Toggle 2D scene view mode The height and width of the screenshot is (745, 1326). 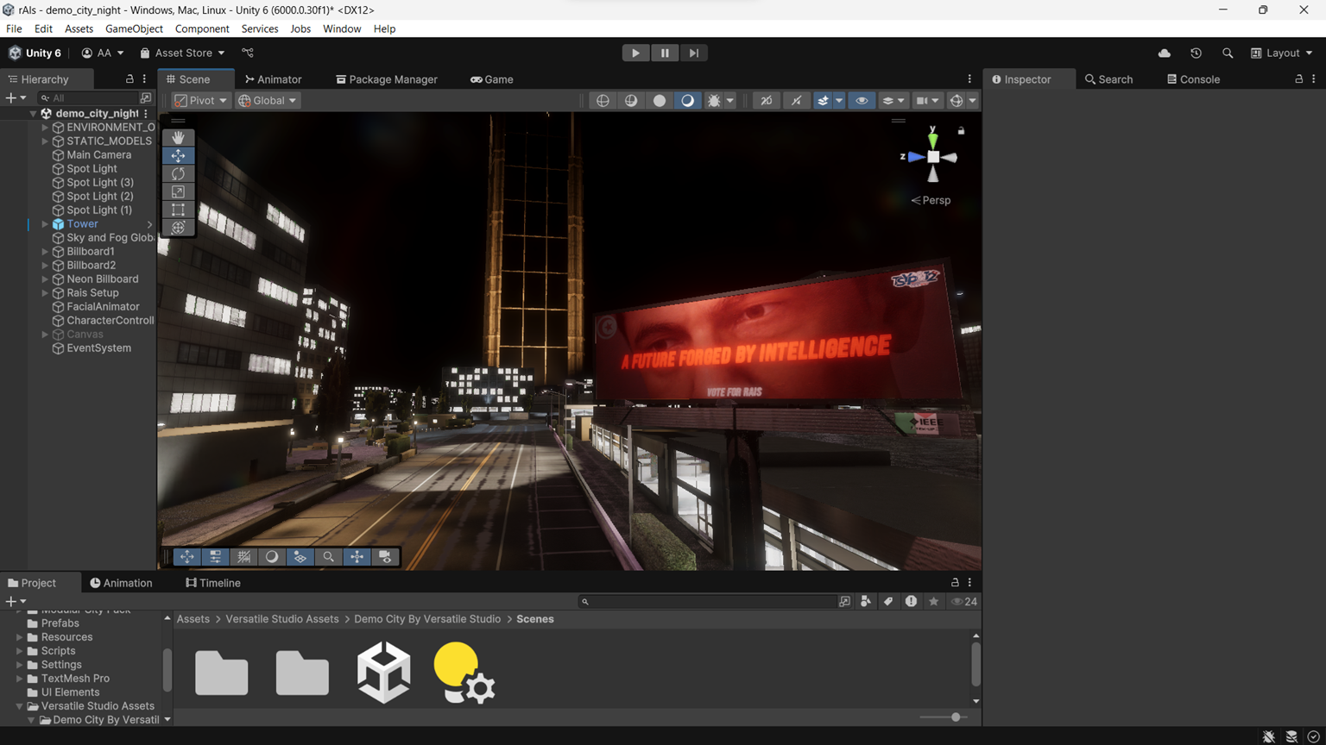tap(766, 101)
